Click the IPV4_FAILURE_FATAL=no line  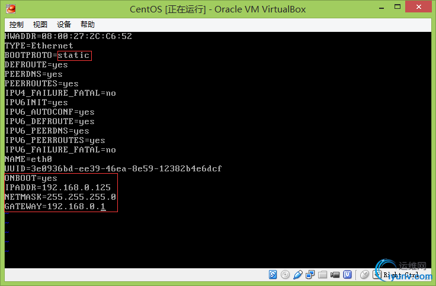60,93
